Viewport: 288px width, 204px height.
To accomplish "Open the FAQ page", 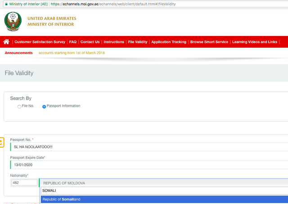I will [x=73, y=42].
